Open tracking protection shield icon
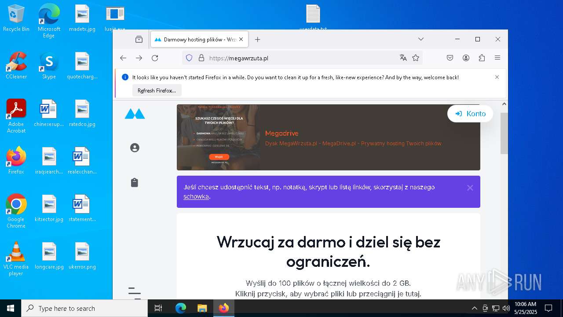This screenshot has height=317, width=563. tap(189, 58)
